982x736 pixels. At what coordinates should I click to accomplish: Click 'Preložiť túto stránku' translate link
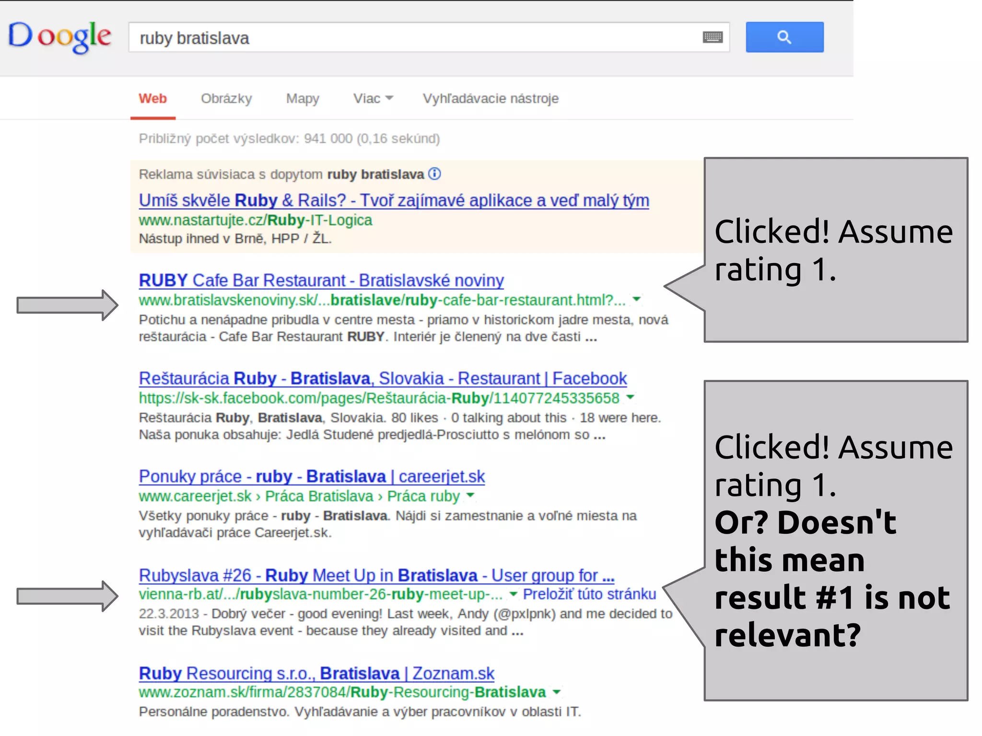coord(589,594)
